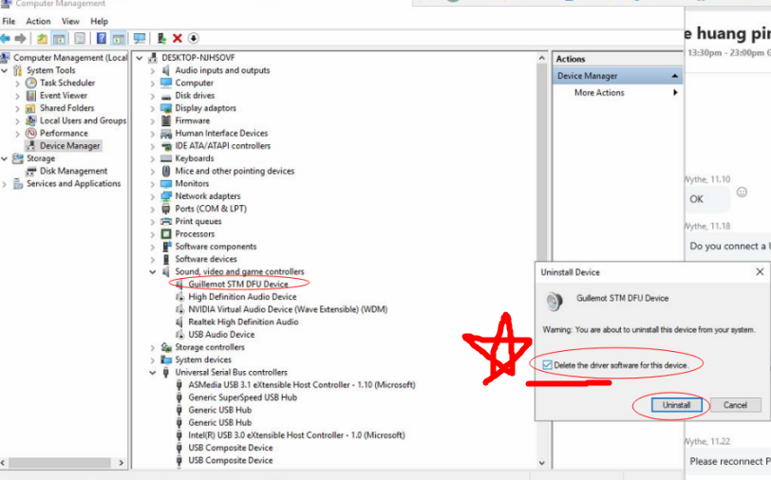Expand the Network adapters category

pos(153,196)
